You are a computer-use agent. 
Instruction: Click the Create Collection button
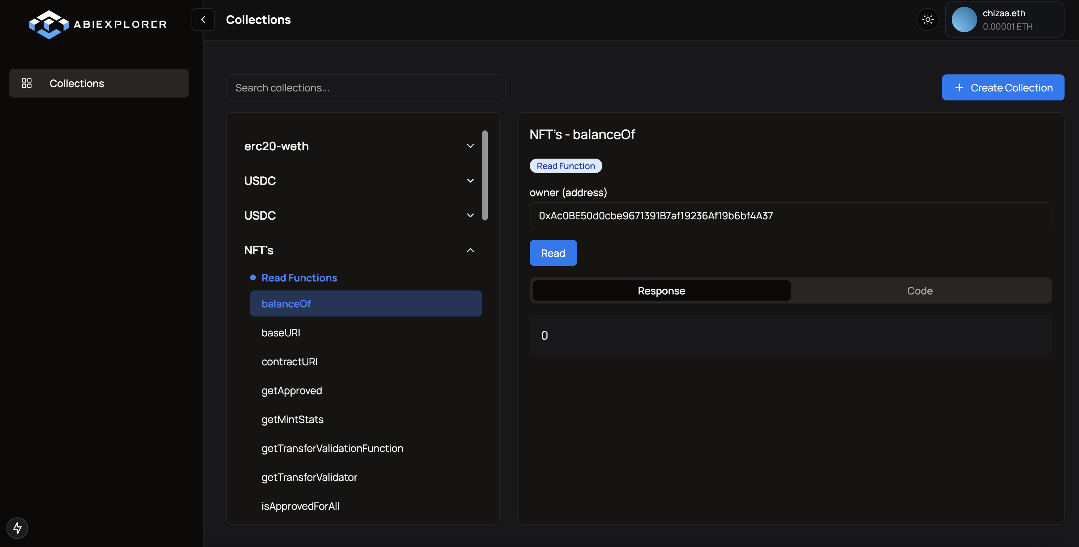(x=1003, y=87)
